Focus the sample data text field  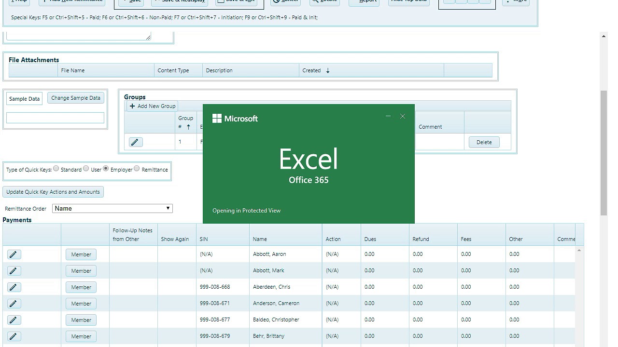[x=55, y=118]
